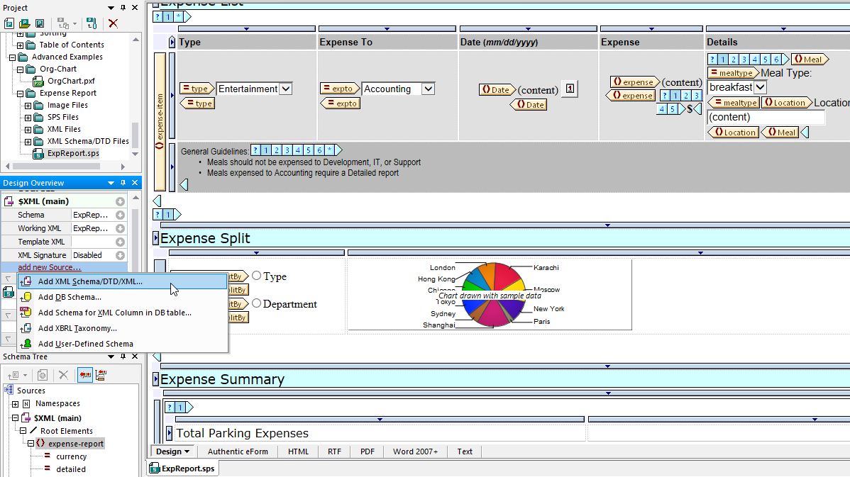
Task: Toggle the Design Overview pin button
Action: [x=123, y=183]
